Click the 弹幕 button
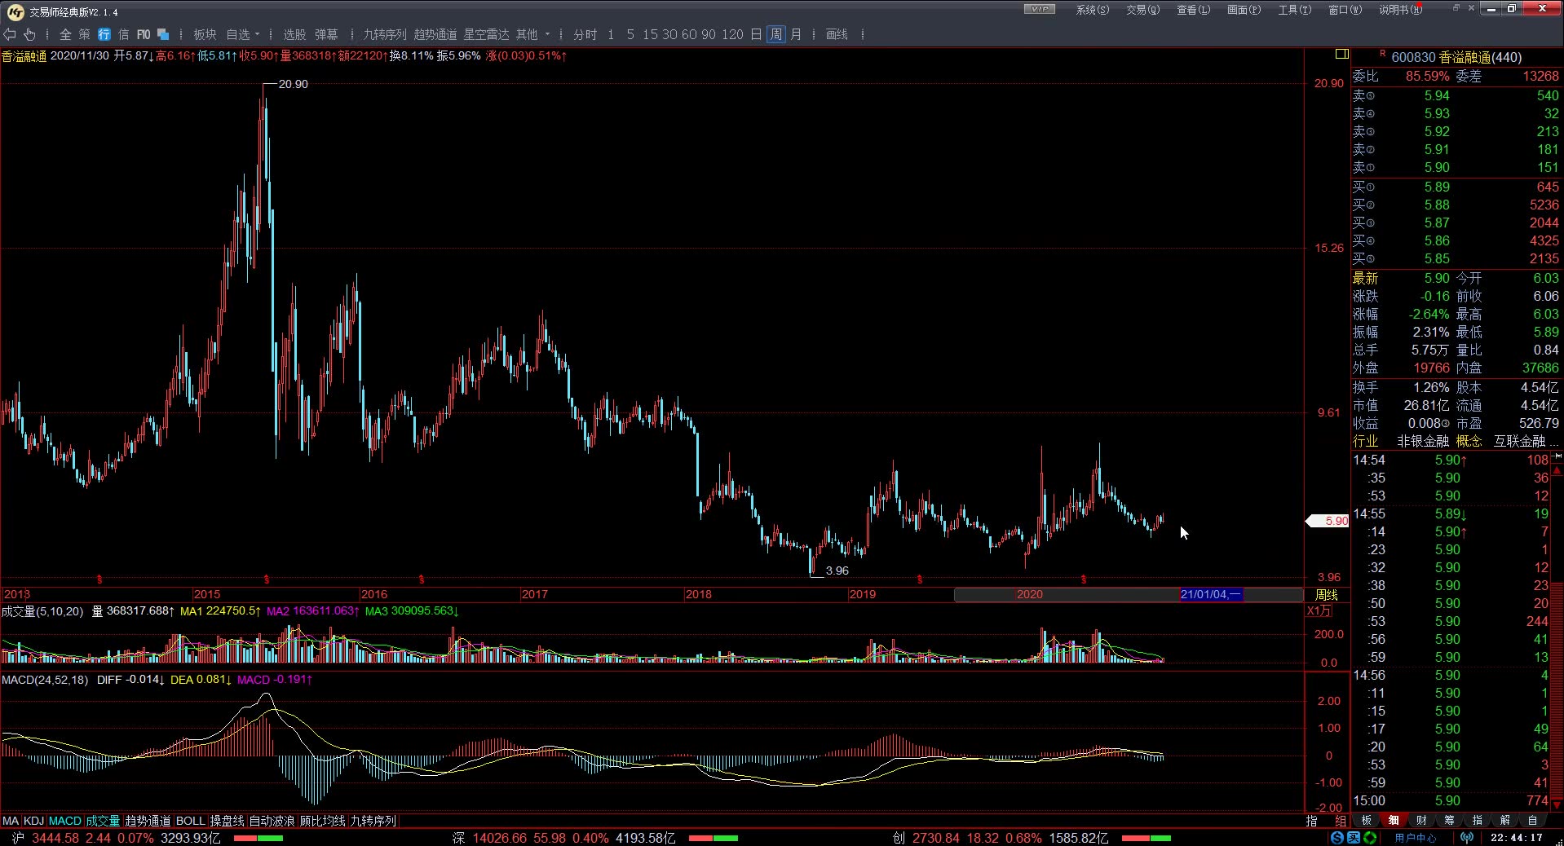 pos(326,34)
